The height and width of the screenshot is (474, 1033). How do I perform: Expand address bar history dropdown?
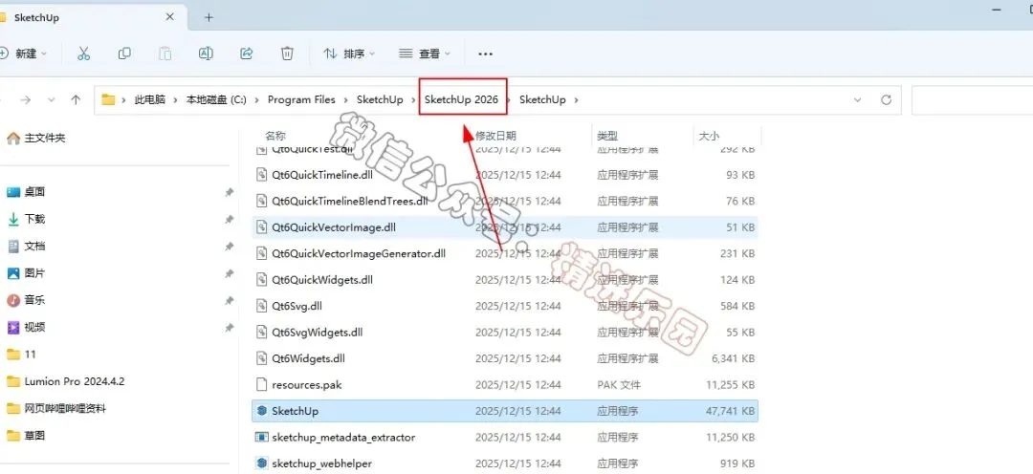pos(858,100)
